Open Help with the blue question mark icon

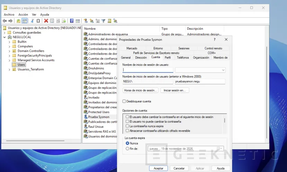click(72, 21)
